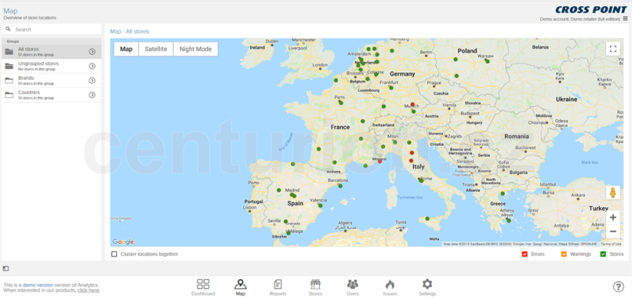Viewport: 632px width, 298px height.
Task: Open the hamburger menu next to account name
Action: pos(625,18)
